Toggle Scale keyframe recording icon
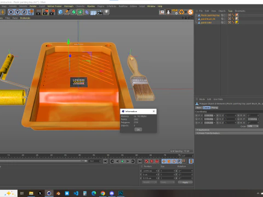 click(169, 161)
